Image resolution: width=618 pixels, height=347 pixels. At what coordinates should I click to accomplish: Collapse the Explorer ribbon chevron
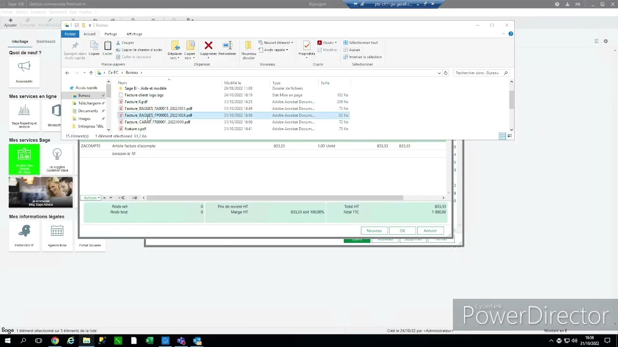tap(504, 34)
